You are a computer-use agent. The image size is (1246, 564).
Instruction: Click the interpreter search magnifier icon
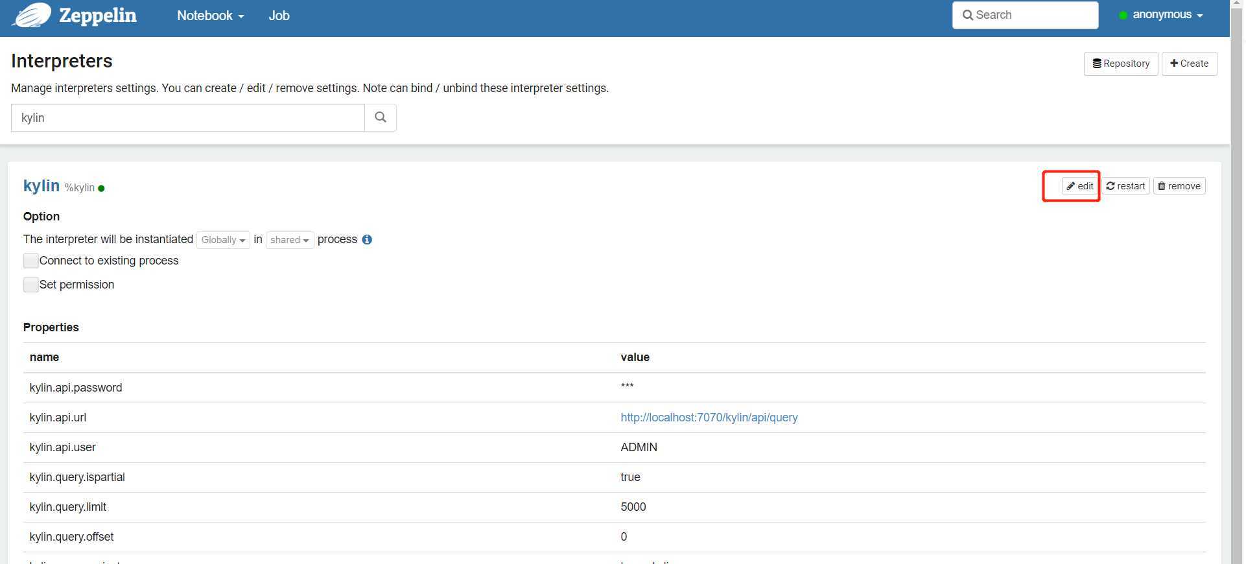point(381,117)
